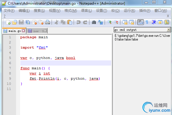The image size is (172, 115).
Task: Click the user-defined language icon
Action: pyautogui.click(x=160, y=22)
